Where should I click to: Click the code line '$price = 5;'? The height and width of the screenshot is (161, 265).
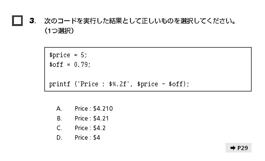click(x=68, y=55)
